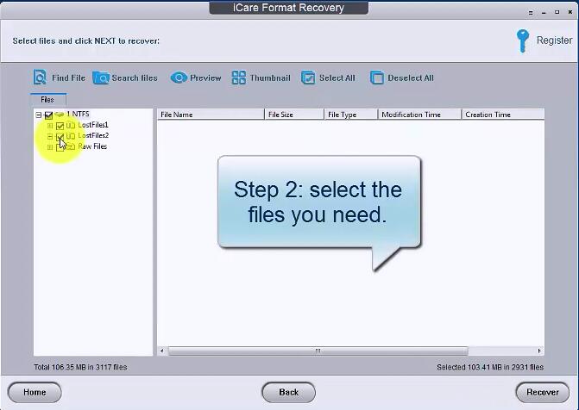
Task: Sort by Modification Time column
Action: point(420,115)
